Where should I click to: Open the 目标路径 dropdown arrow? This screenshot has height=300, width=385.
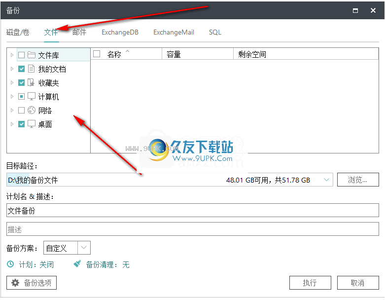click(326, 180)
